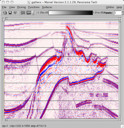Click the top horizontal scrollbar track
124x128 pixels.
click(63, 19)
